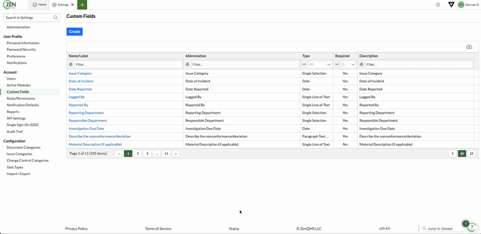Open the Type filter dropdown
The height and width of the screenshot is (234, 481).
(x=320, y=64)
